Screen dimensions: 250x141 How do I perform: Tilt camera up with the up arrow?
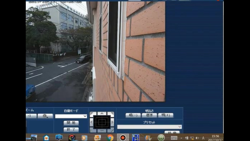102,114
